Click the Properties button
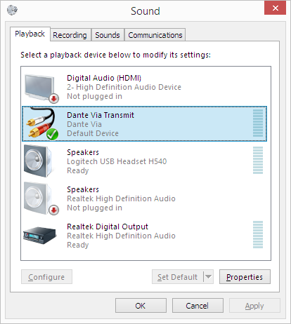Image resolution: width=291 pixels, height=324 pixels. pyautogui.click(x=245, y=277)
